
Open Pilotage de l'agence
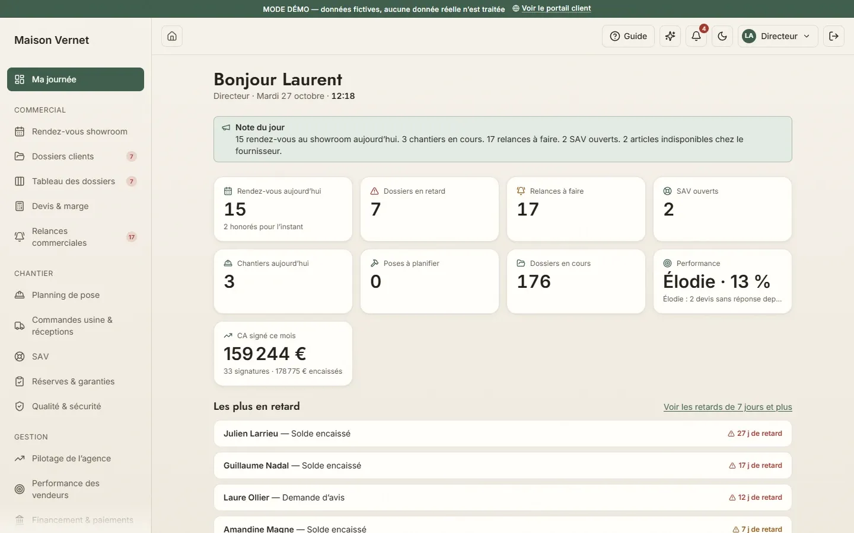tap(75, 458)
